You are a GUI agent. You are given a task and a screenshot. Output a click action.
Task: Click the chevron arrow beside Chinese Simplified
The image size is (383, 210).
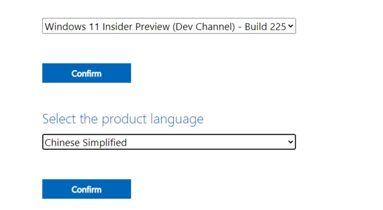290,142
